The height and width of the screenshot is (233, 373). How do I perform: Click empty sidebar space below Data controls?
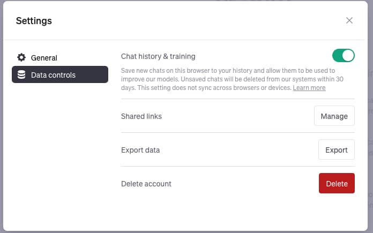59,155
